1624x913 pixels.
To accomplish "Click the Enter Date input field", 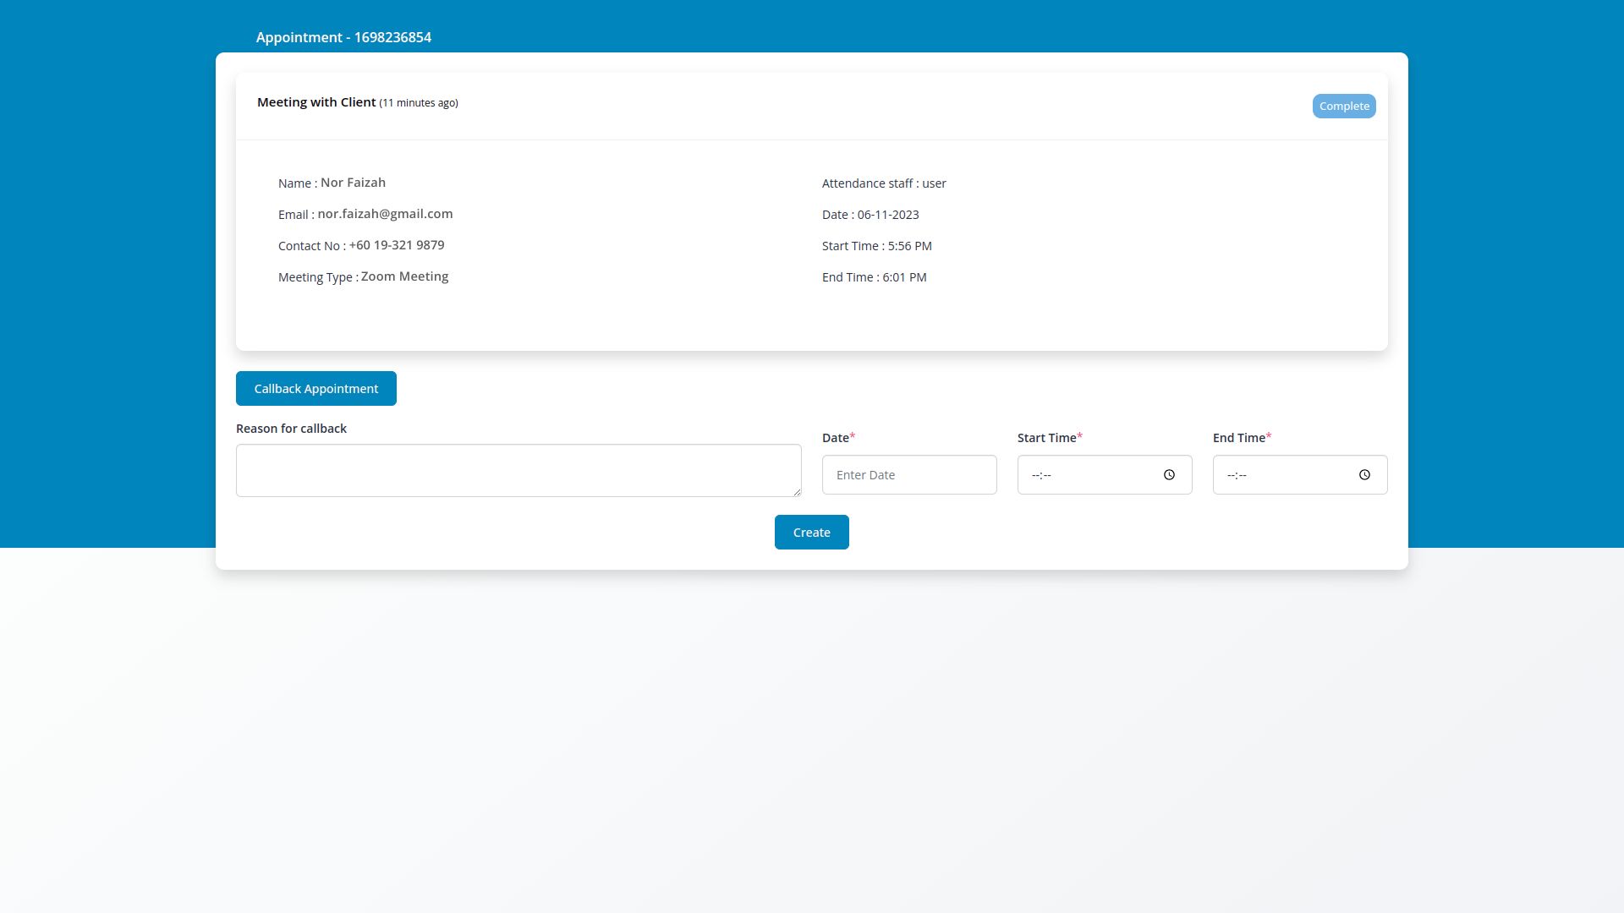I will 908,475.
